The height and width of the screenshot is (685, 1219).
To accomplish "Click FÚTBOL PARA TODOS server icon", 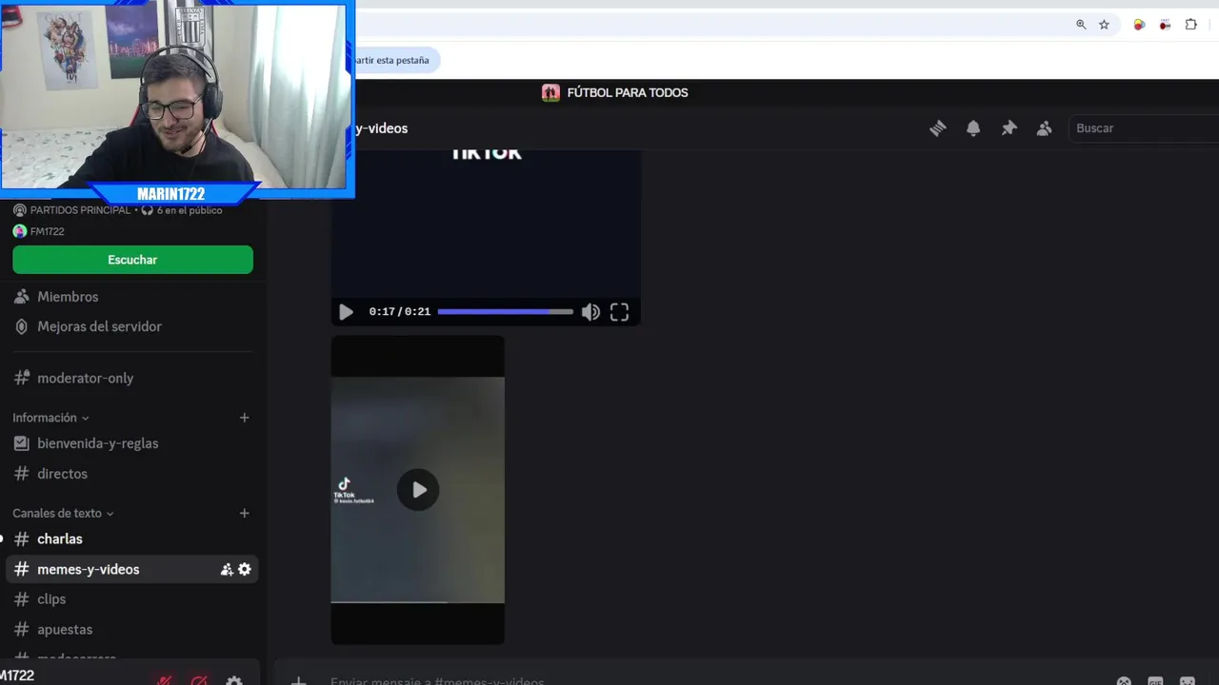I will point(550,92).
